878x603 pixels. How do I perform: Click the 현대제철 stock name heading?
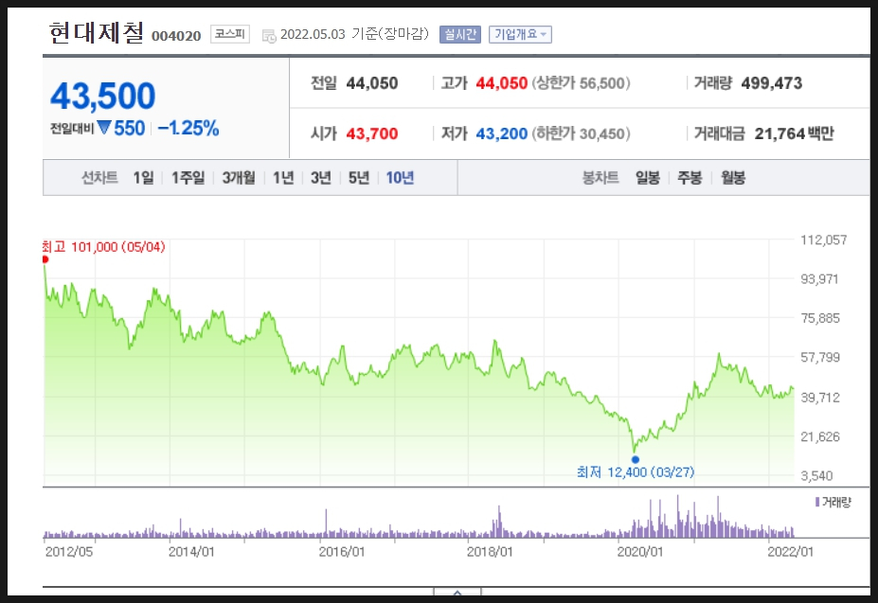(97, 33)
